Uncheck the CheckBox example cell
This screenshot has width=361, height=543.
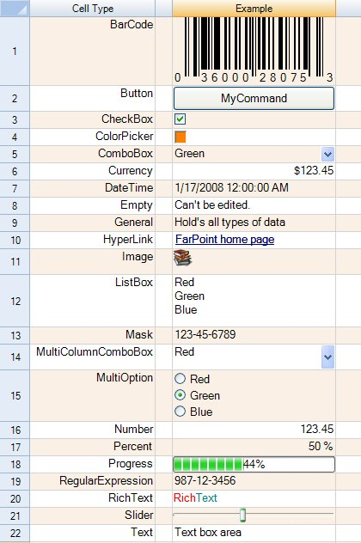(180, 119)
